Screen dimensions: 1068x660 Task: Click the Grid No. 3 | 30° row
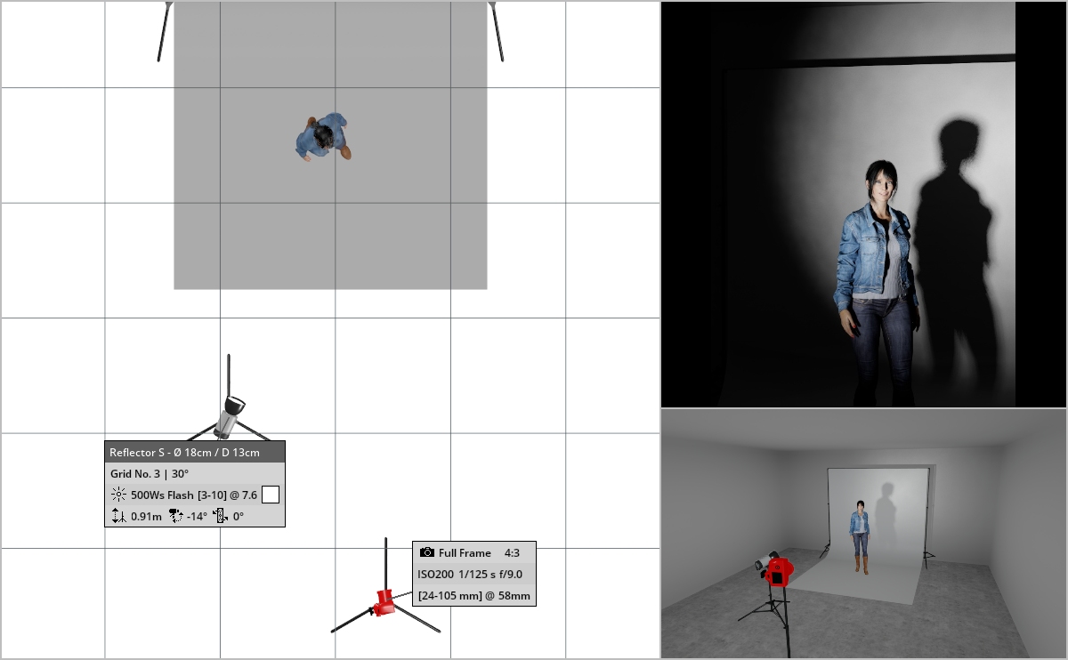click(x=150, y=474)
